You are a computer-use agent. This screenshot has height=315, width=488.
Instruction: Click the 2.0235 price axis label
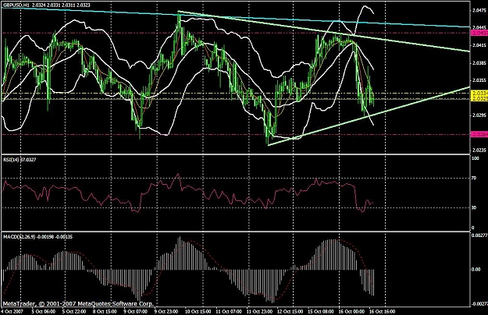479,150
